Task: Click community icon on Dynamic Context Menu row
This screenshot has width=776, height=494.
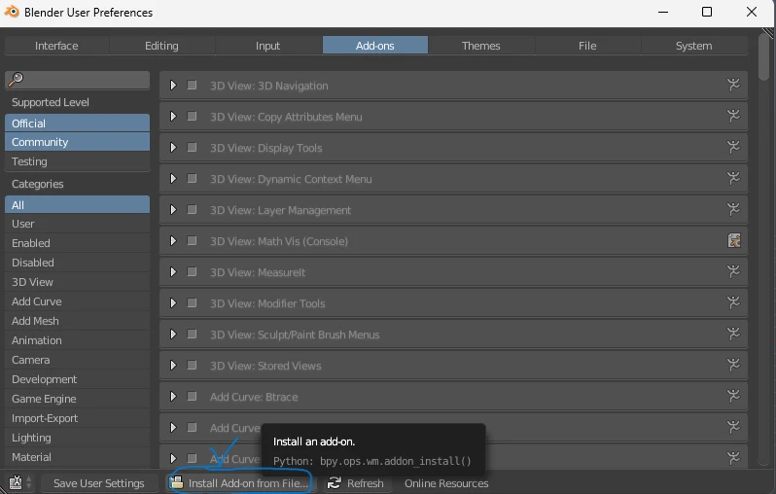Action: coord(733,179)
